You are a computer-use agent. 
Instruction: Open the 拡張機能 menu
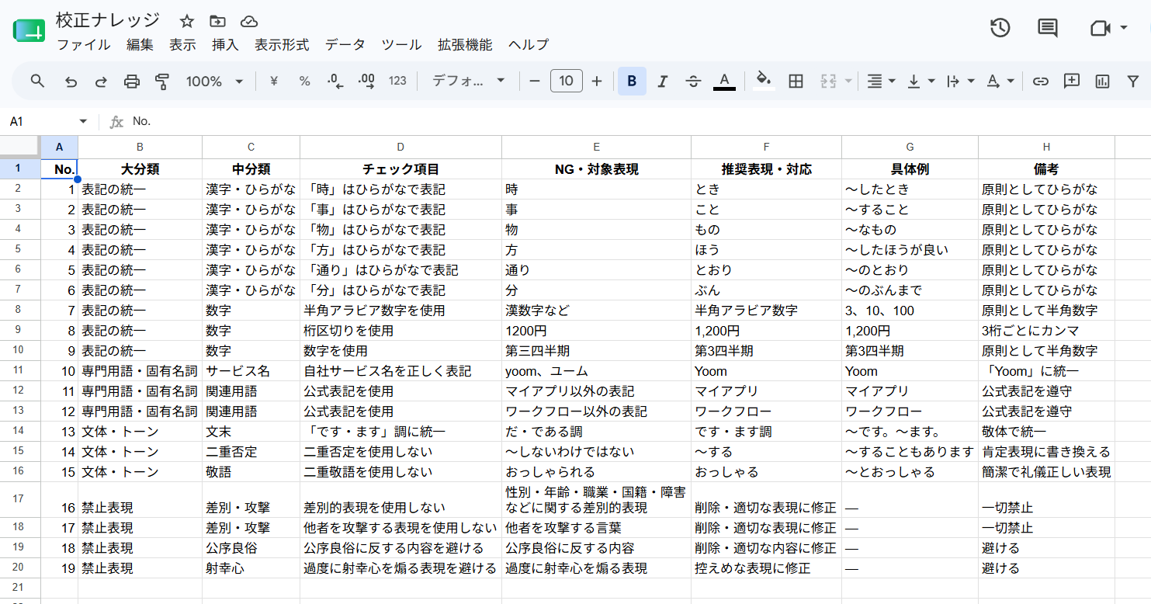click(x=465, y=45)
